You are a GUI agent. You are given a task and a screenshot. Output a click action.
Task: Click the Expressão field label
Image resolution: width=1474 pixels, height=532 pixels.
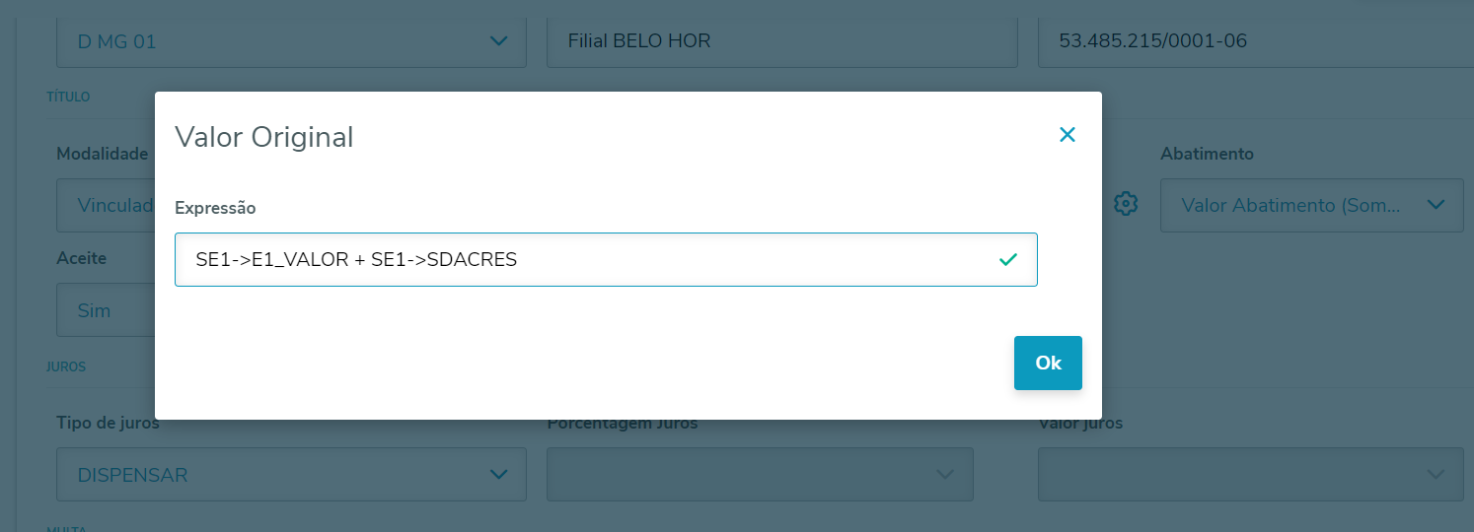tap(215, 208)
